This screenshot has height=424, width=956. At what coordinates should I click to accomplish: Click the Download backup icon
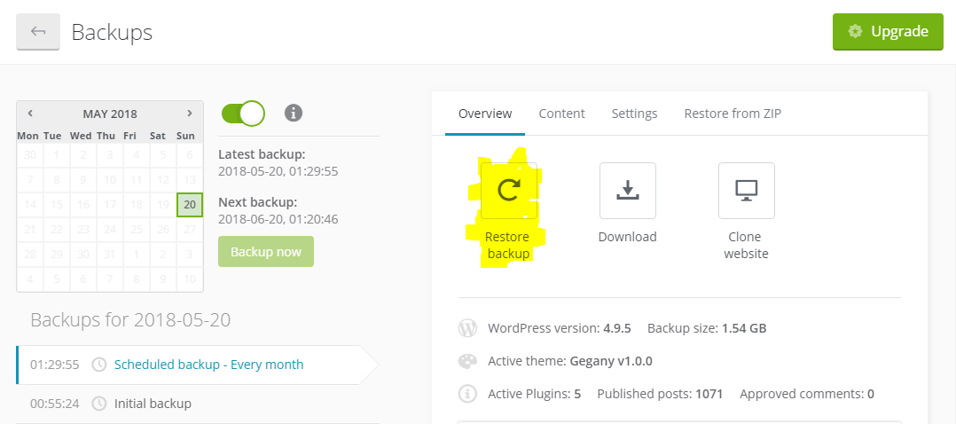627,190
